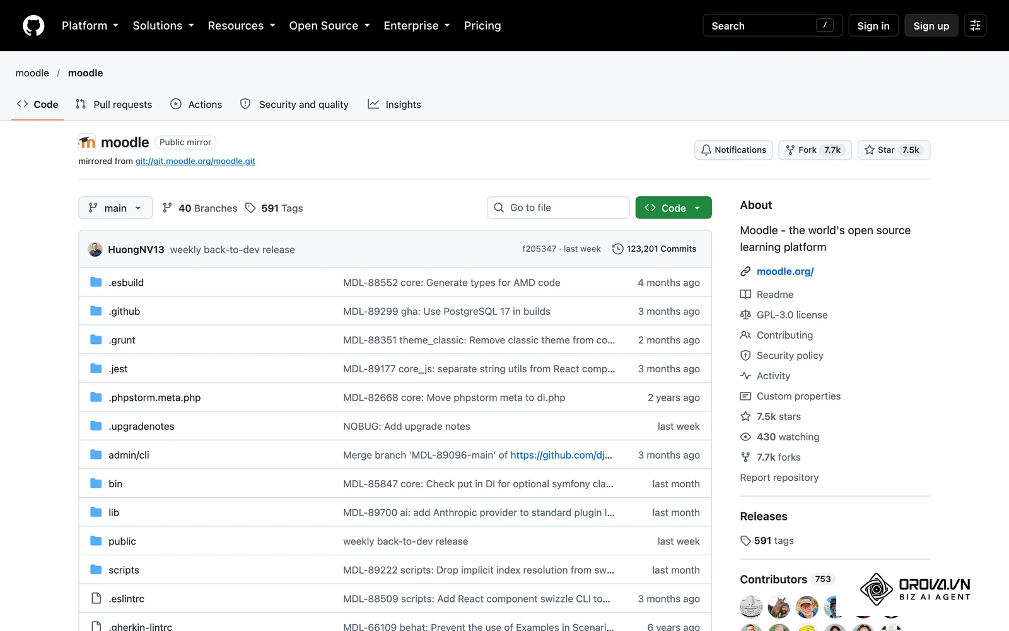Expand the Platform dropdown menu
The height and width of the screenshot is (631, 1009).
90,26
